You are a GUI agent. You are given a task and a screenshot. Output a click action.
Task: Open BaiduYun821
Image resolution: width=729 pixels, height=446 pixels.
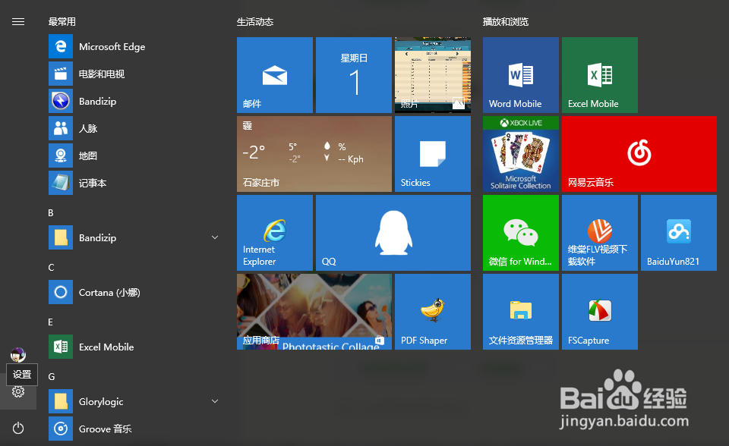(x=678, y=232)
